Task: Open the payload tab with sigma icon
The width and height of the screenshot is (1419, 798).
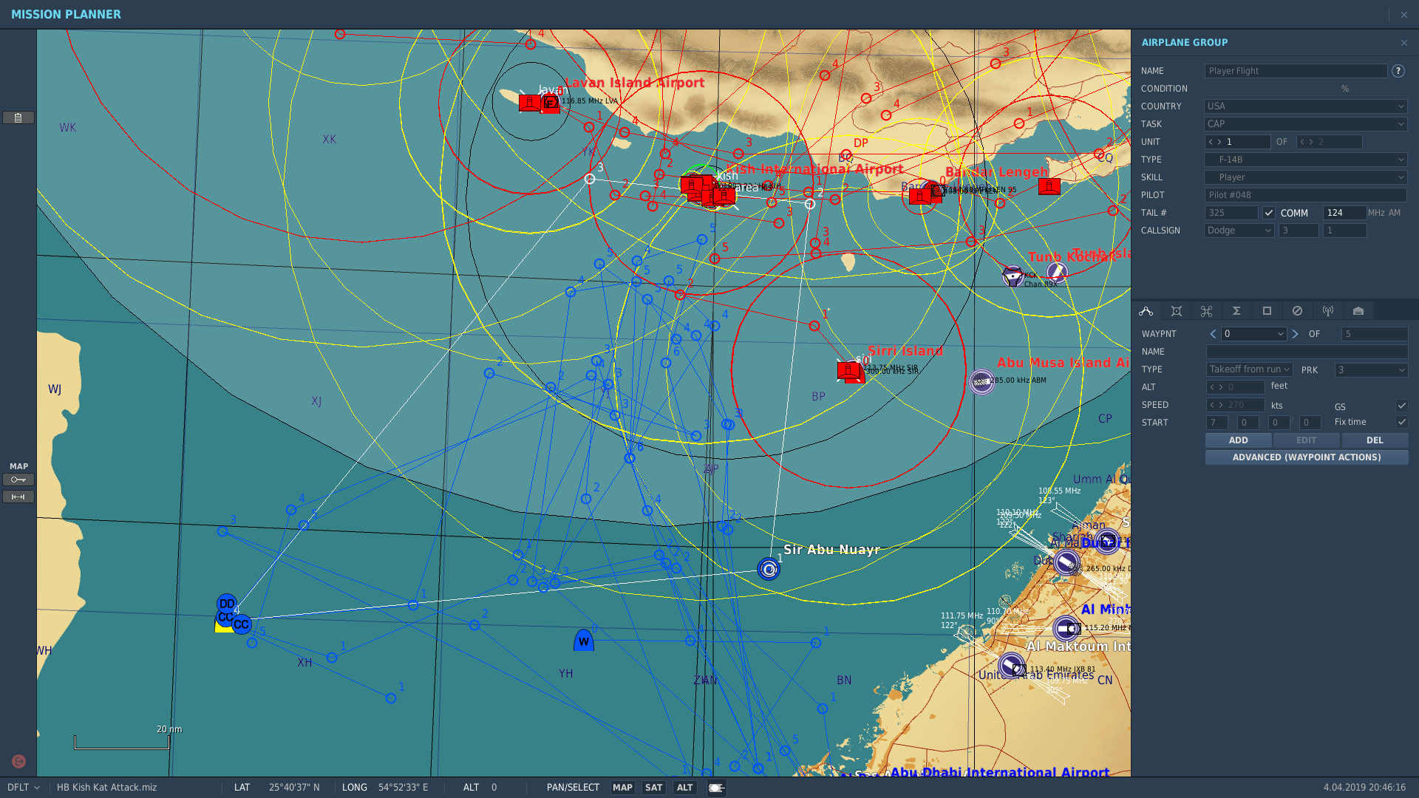Action: [1236, 311]
